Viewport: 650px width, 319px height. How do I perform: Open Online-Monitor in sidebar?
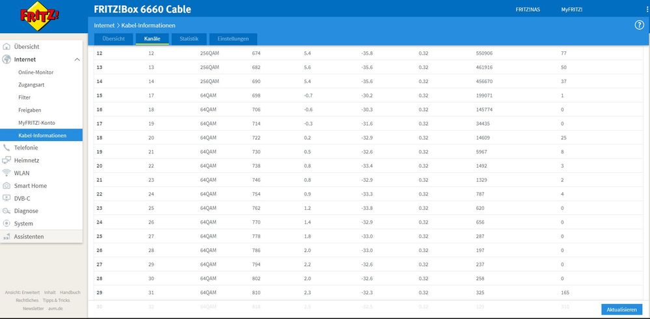36,72
